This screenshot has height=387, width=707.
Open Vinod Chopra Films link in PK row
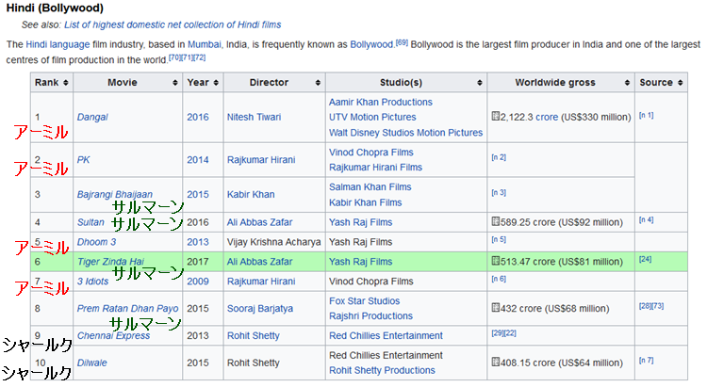coord(371,153)
